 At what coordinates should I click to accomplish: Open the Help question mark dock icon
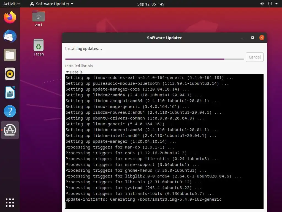(x=10, y=111)
